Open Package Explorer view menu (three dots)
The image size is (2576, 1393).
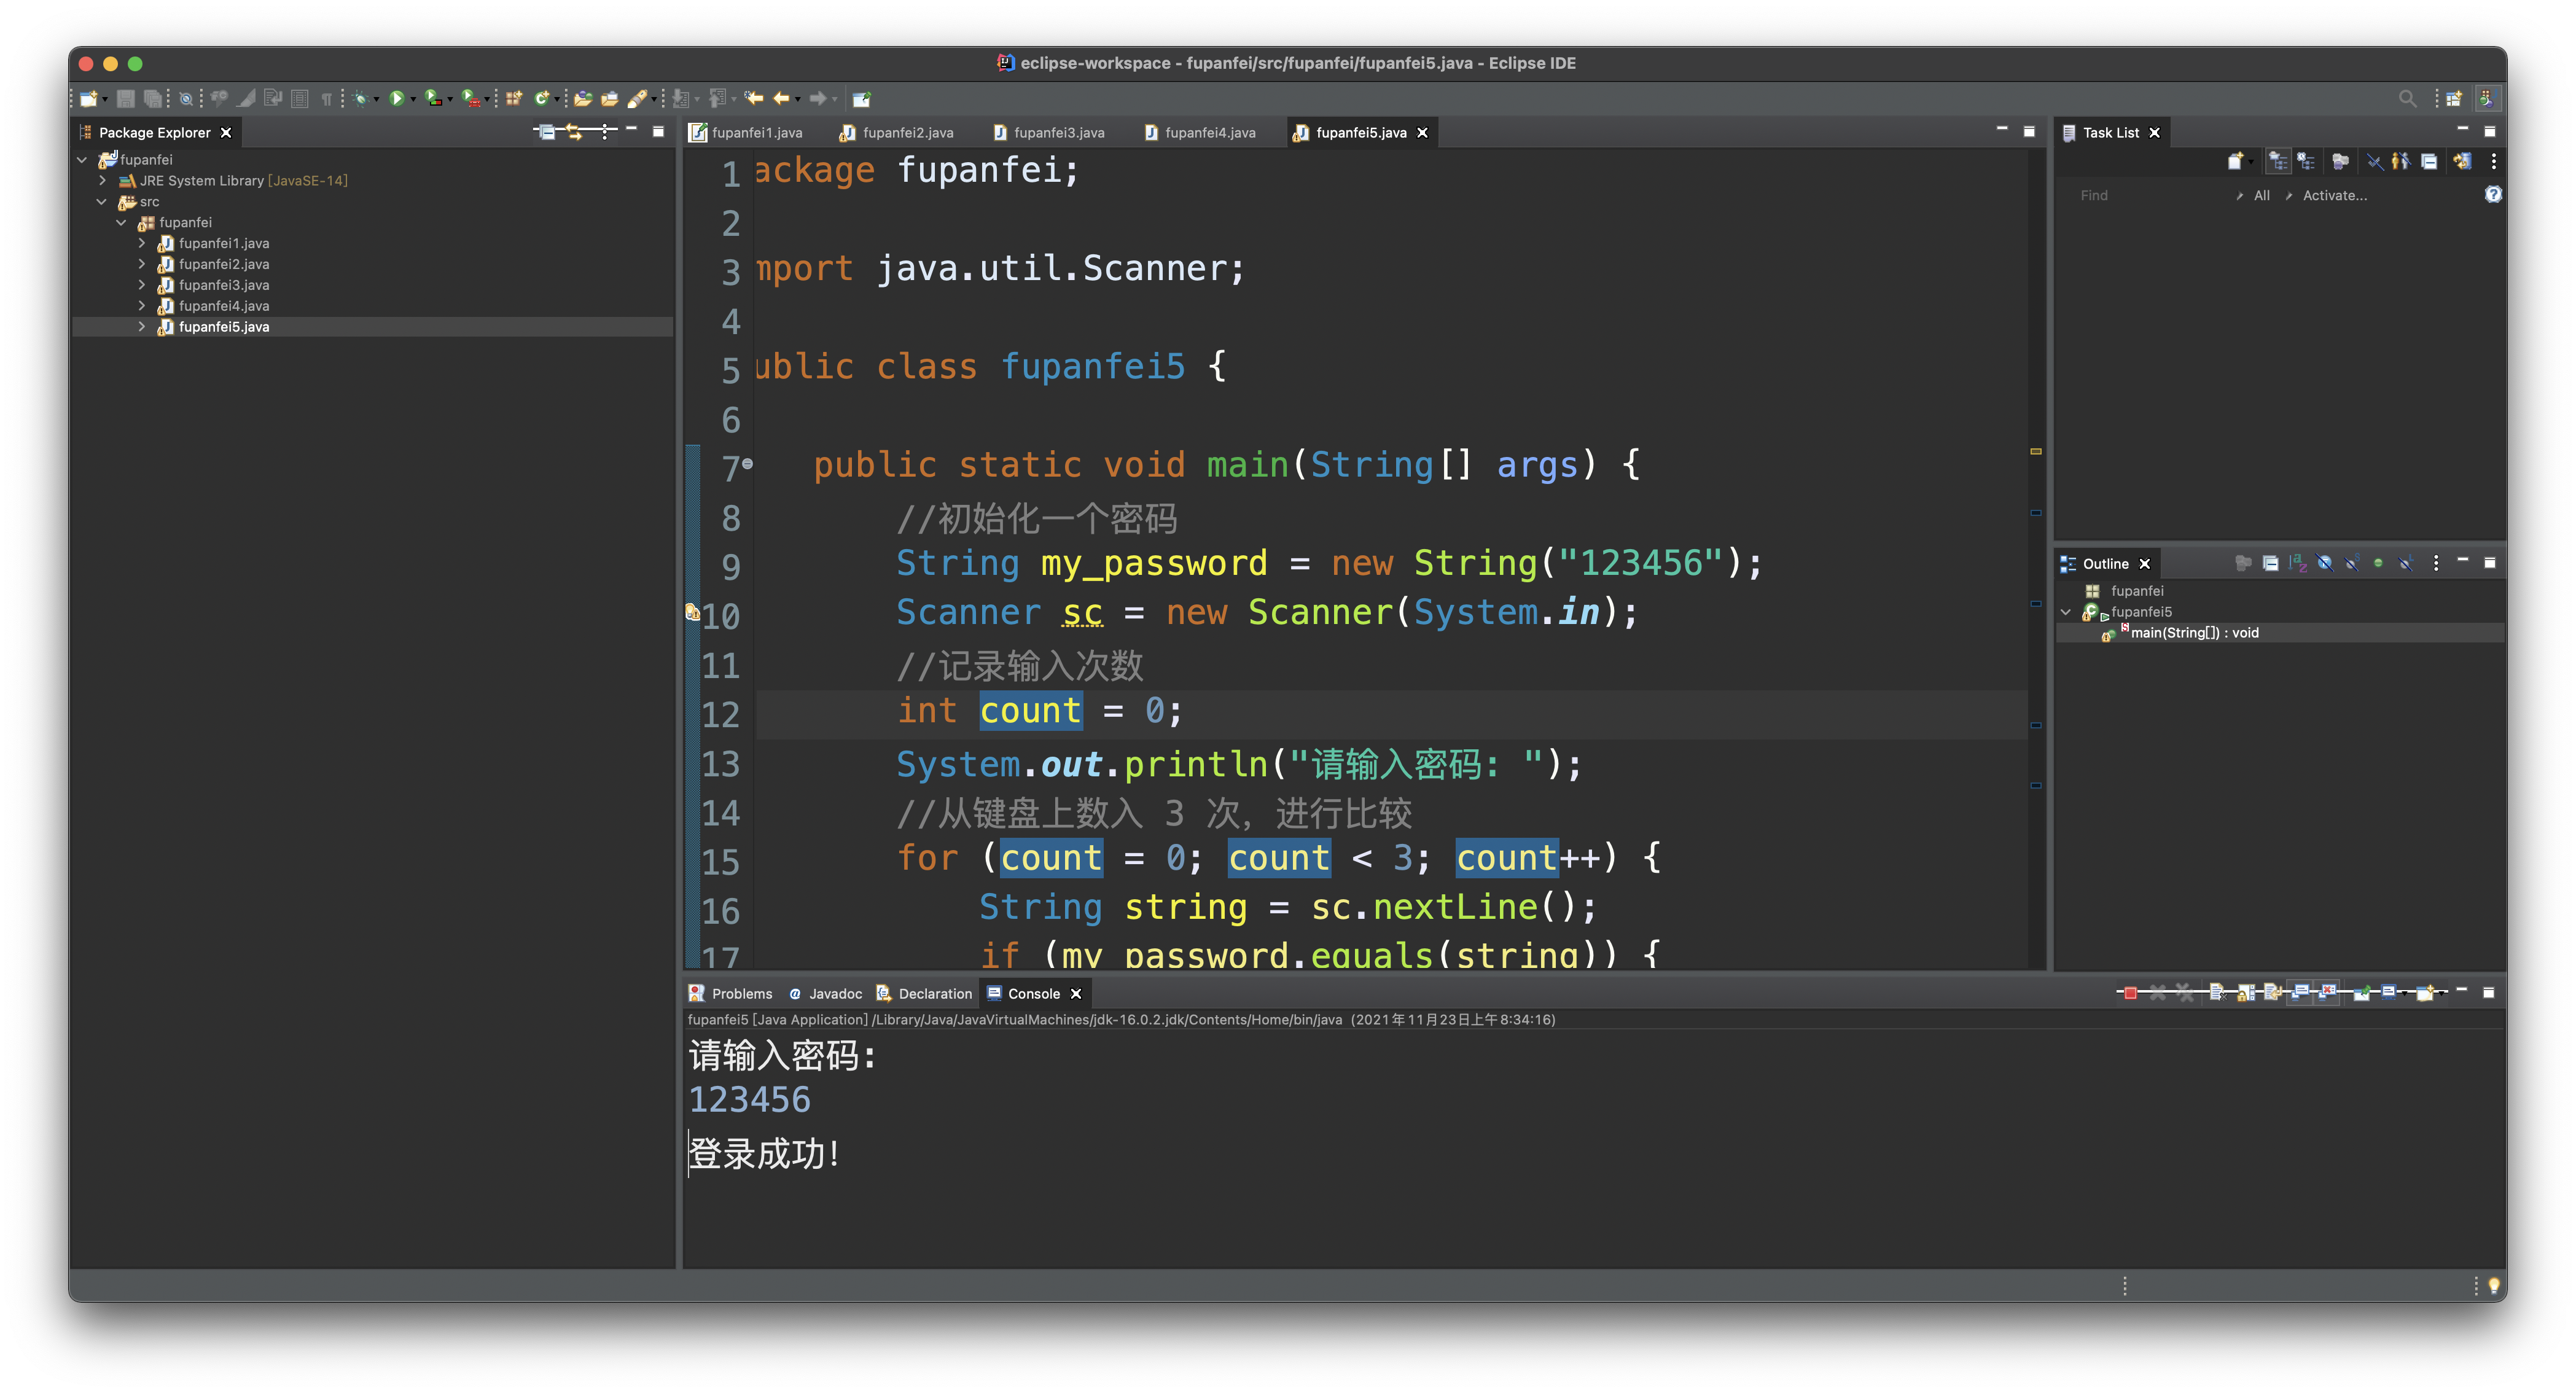(x=605, y=132)
